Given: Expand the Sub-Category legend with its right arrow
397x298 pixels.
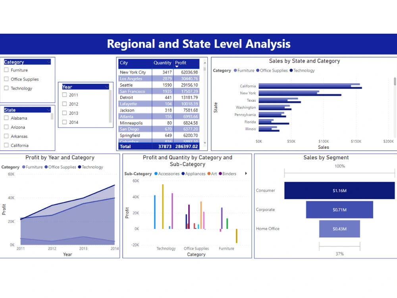Looking at the screenshot, I should coord(245,174).
